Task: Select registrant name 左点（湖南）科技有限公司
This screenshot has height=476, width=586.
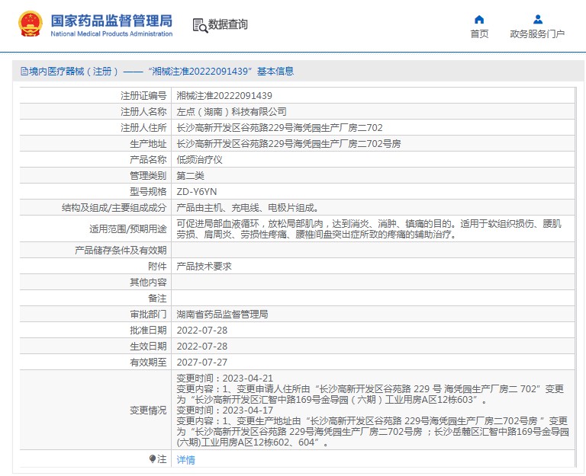Action: [x=231, y=112]
